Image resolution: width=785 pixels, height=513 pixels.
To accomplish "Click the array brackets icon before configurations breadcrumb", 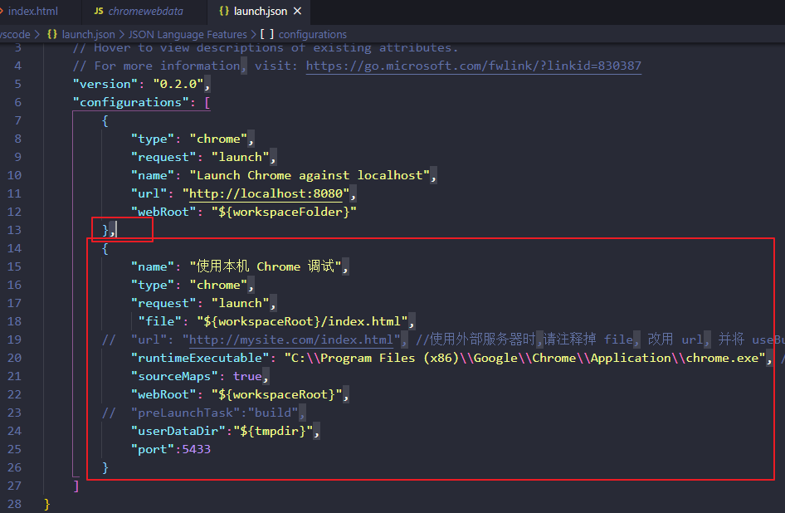I will coord(268,34).
